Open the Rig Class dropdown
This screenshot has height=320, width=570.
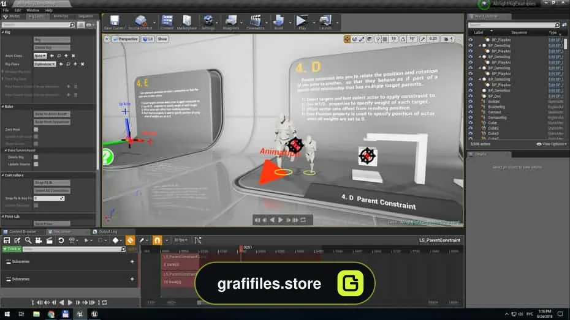coord(45,64)
